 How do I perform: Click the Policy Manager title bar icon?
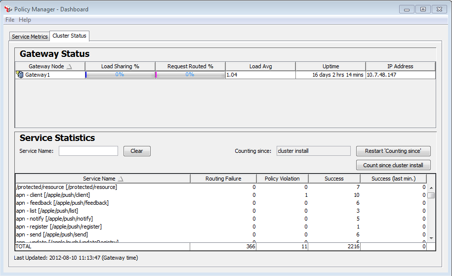tap(8, 9)
